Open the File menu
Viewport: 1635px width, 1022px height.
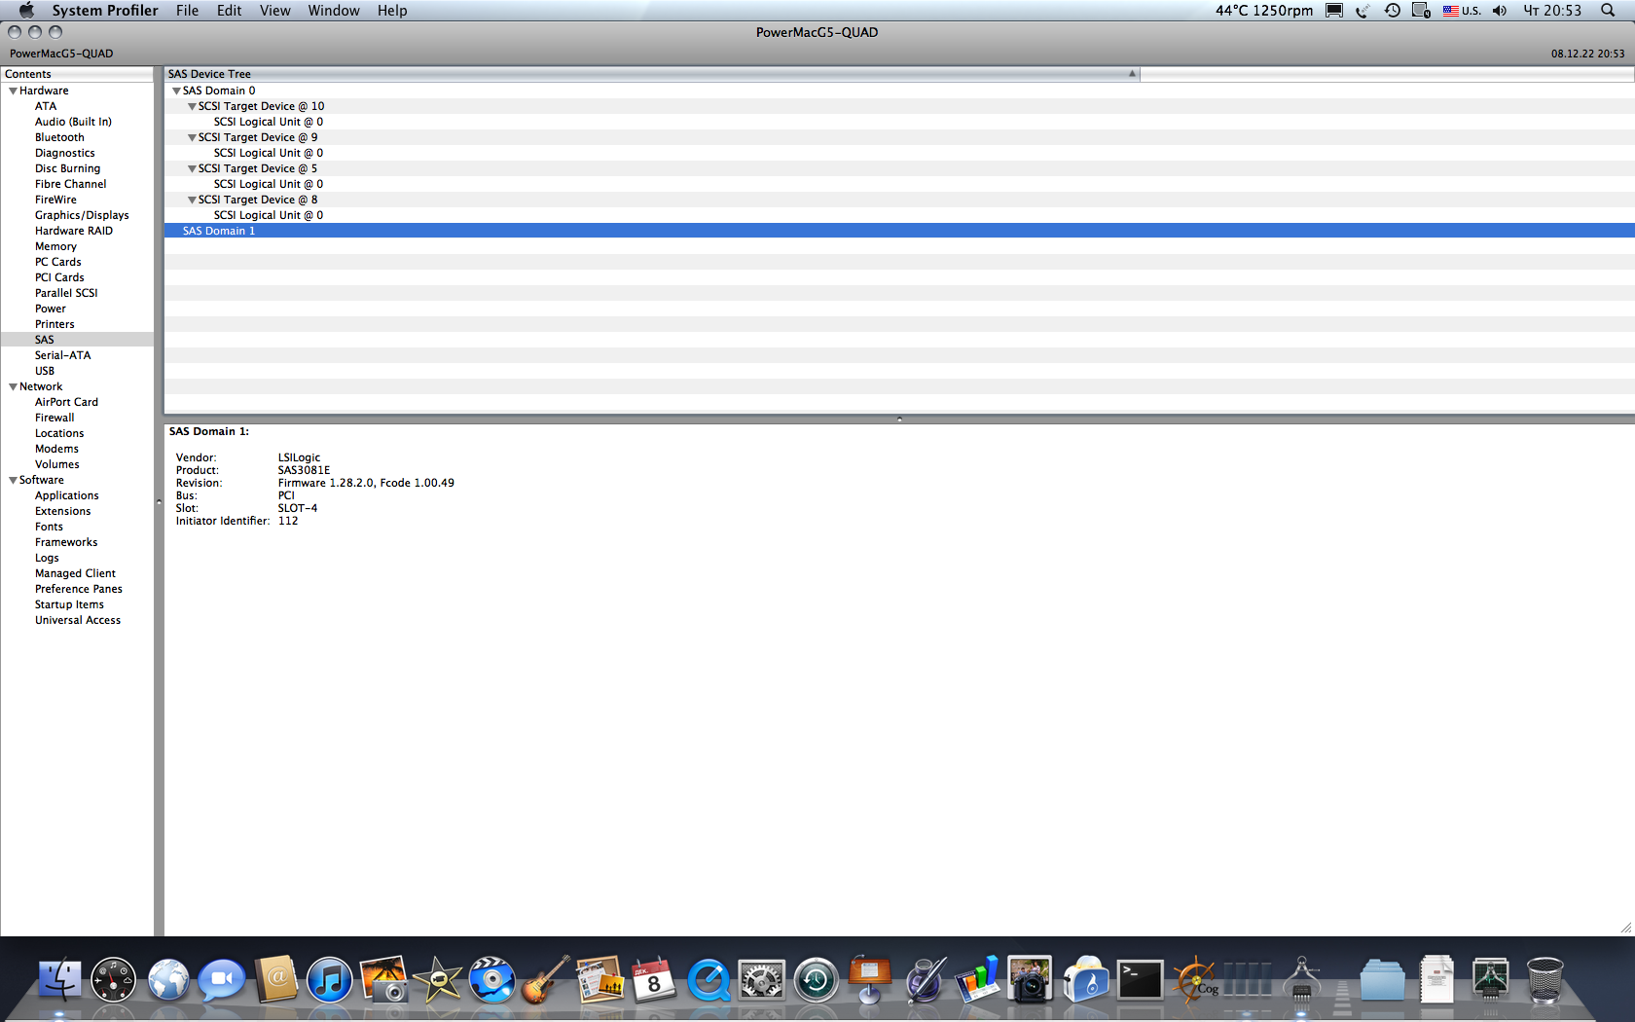point(187,11)
